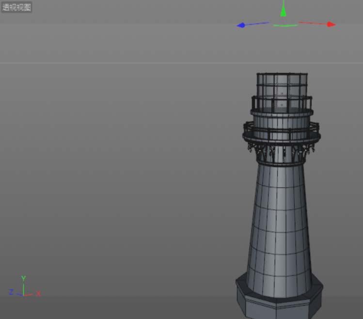Click the lower gallery railing ring on the lighthouse
Image resolution: width=363 pixels, height=319 pixels.
[x=282, y=132]
